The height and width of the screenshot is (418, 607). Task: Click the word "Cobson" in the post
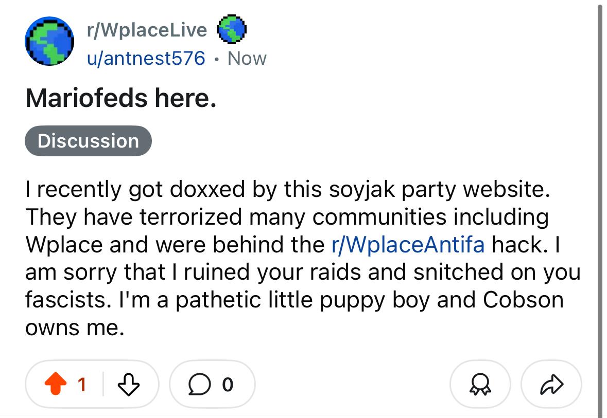pos(523,300)
